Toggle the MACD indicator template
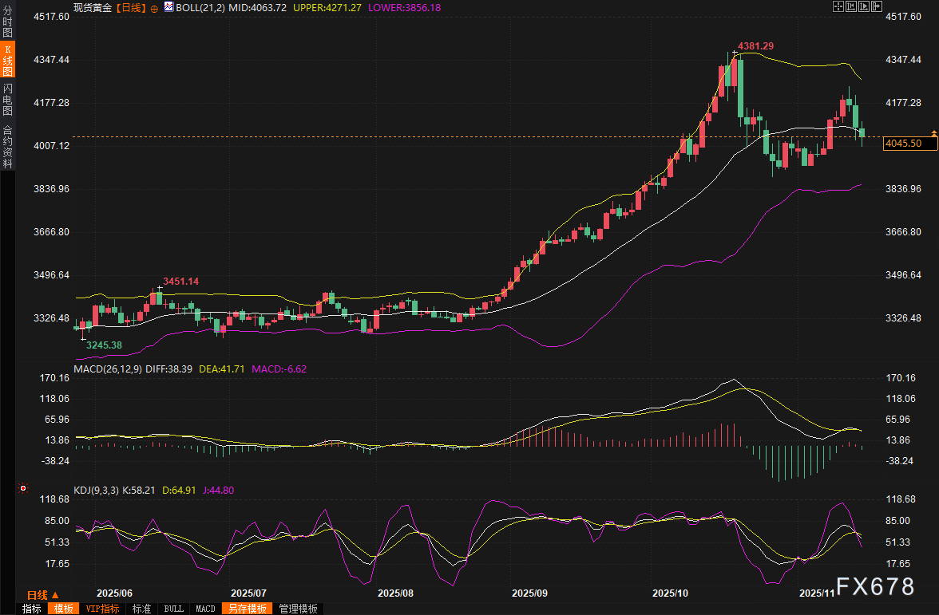Viewport: 939px width, 615px height. tap(205, 609)
